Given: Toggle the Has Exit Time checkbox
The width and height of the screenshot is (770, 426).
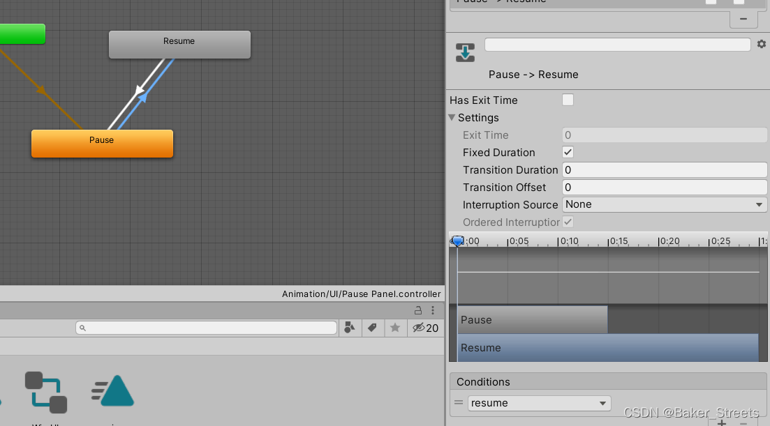Looking at the screenshot, I should (x=568, y=100).
